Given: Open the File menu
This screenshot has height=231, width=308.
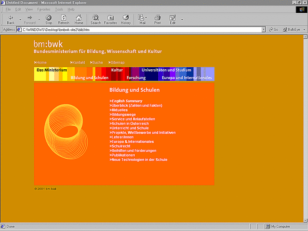Looking at the screenshot, I should [x=8, y=9].
